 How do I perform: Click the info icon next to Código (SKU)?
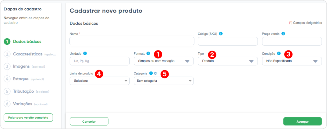[x=221, y=34]
